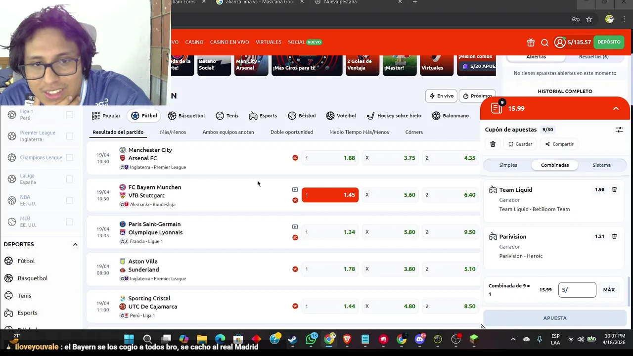The height and width of the screenshot is (356, 633).
Task: Click the Próximos filter button
Action: (x=478, y=96)
